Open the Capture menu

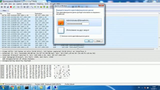(19, 4)
